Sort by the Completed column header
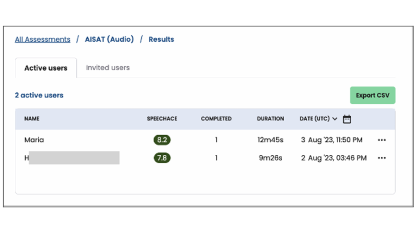Viewport: 417px width, 234px height. point(216,119)
